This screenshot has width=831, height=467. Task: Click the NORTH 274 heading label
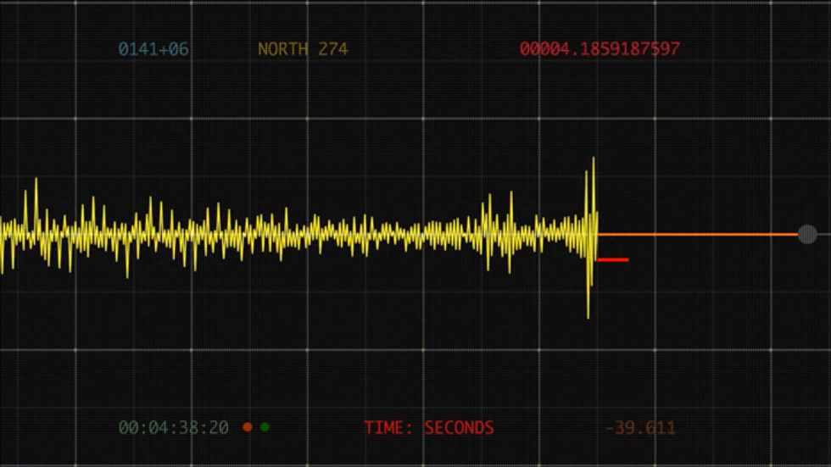click(x=303, y=49)
